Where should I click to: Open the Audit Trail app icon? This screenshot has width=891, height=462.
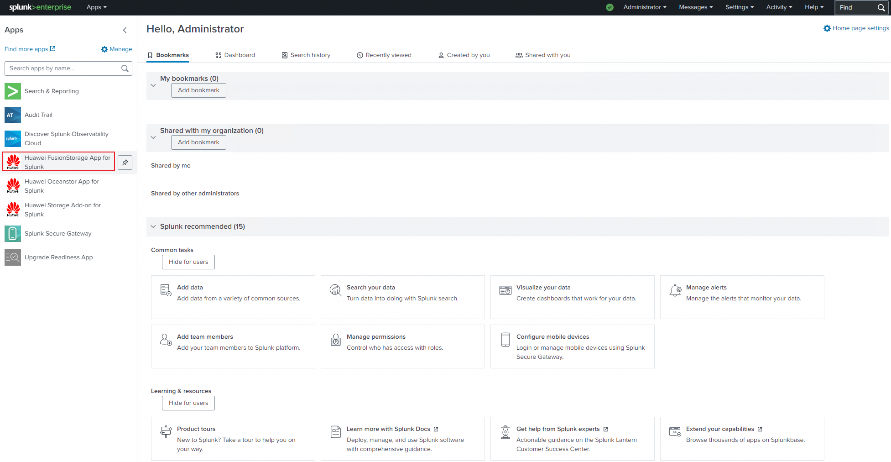coord(13,115)
